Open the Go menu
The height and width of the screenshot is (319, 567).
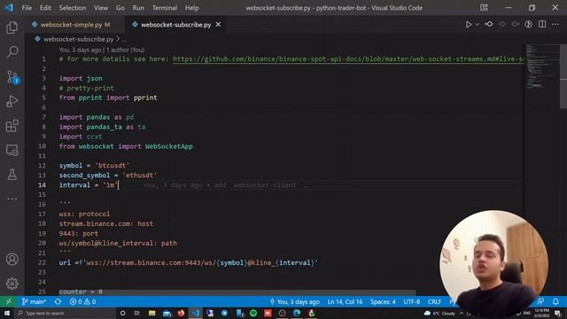[120, 8]
